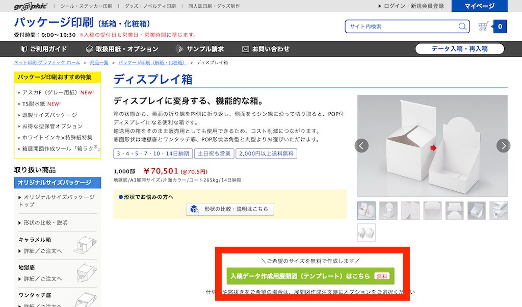Click the graphic logo
Screen dimensions: 522x307
click(x=31, y=6)
